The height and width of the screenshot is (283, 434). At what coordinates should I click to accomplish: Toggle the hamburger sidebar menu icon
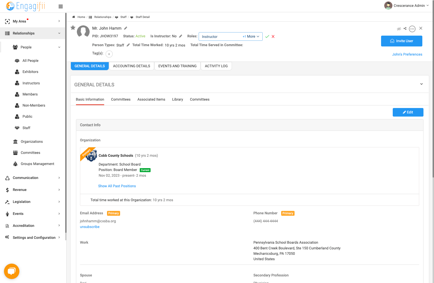(x=61, y=7)
